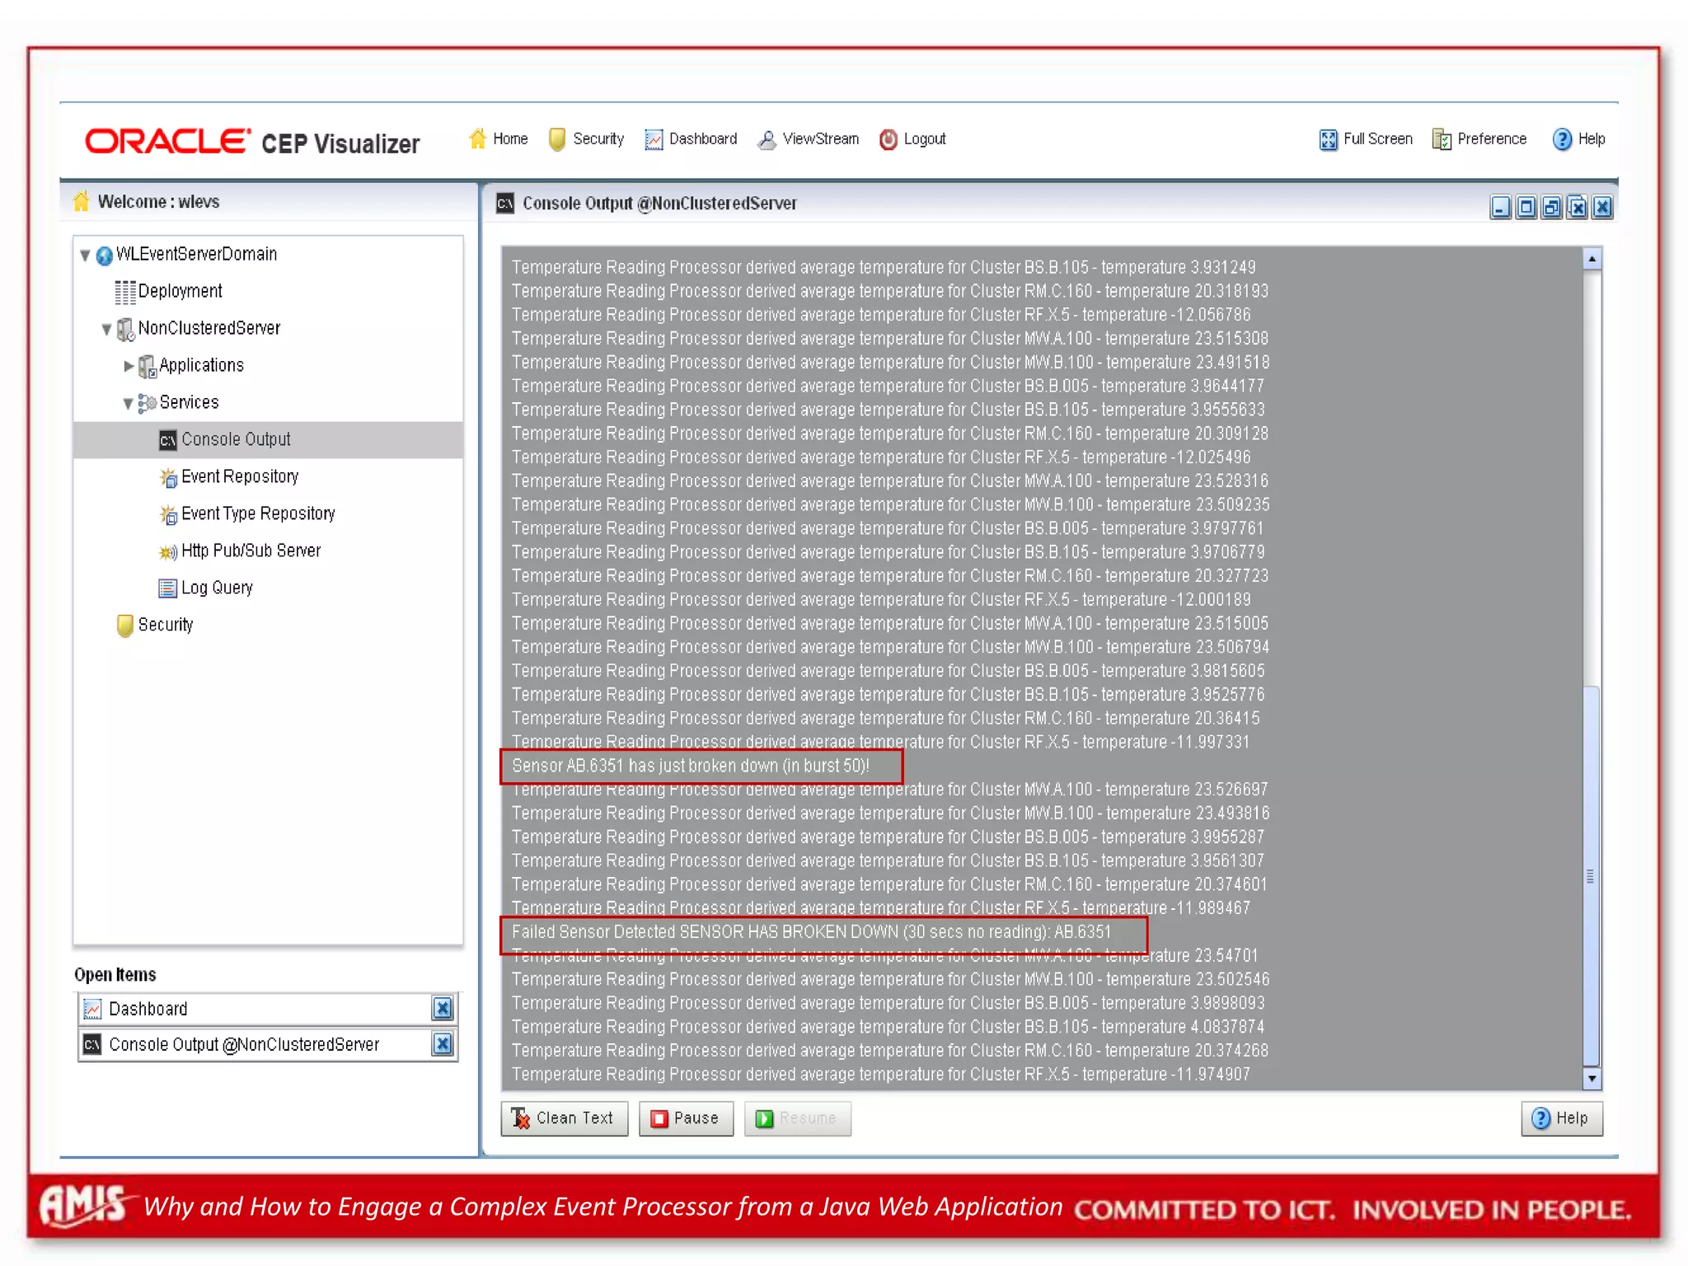Open ViewStream from the top menu
Viewport: 1688px width, 1266px height.
(821, 138)
